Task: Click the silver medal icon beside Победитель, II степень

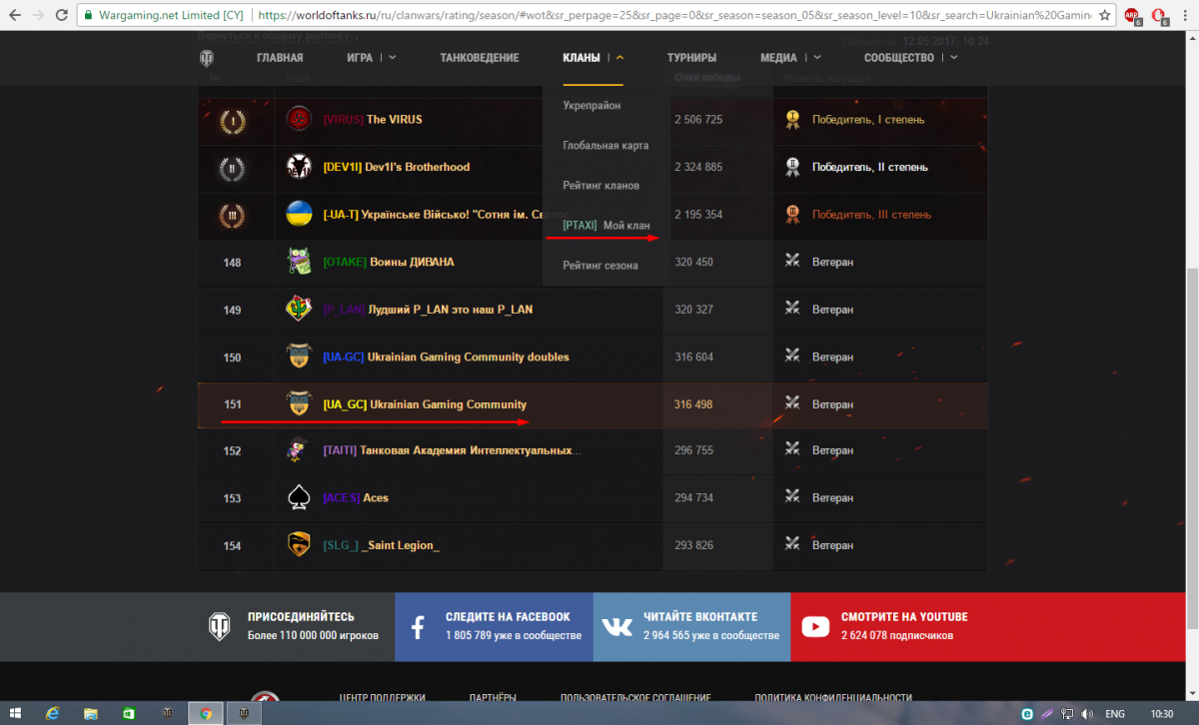Action: pyautogui.click(x=792, y=167)
